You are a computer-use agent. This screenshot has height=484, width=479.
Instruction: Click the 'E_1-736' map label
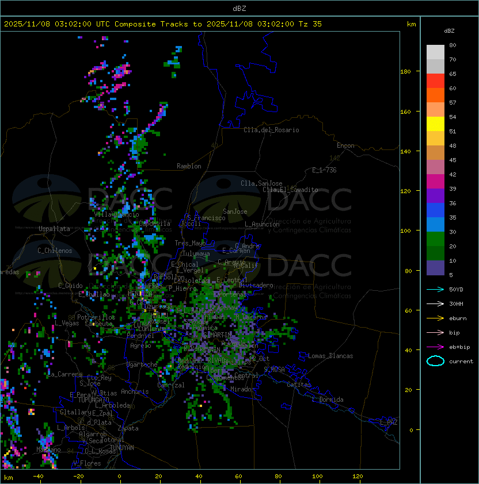324,170
